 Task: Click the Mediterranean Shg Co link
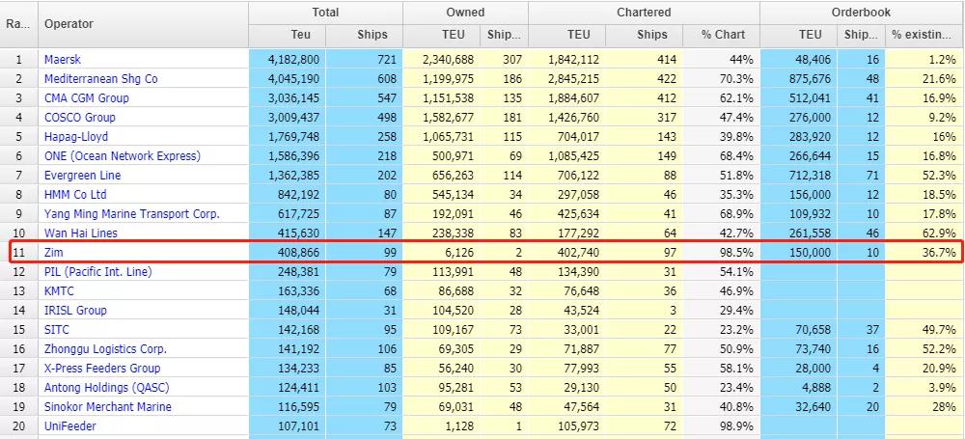(x=100, y=79)
